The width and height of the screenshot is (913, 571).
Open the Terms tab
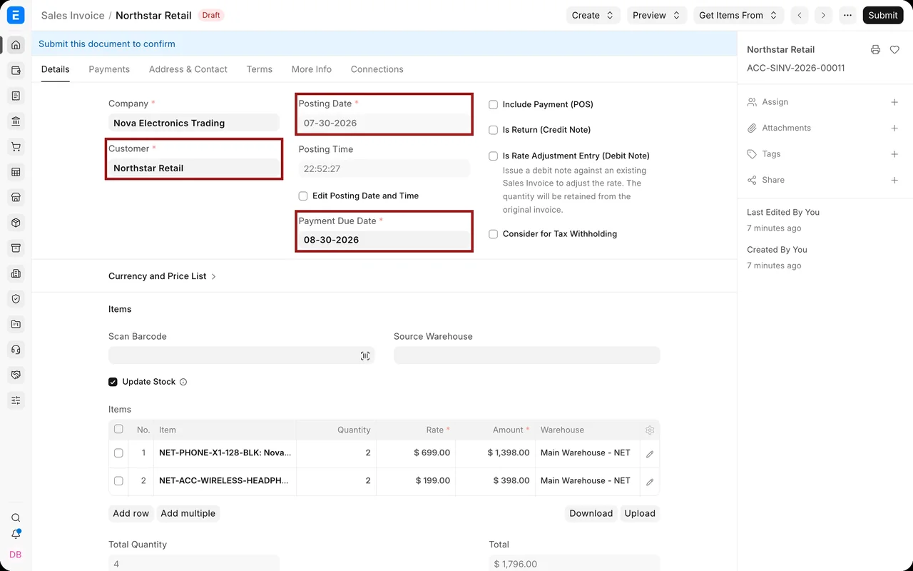pos(260,69)
